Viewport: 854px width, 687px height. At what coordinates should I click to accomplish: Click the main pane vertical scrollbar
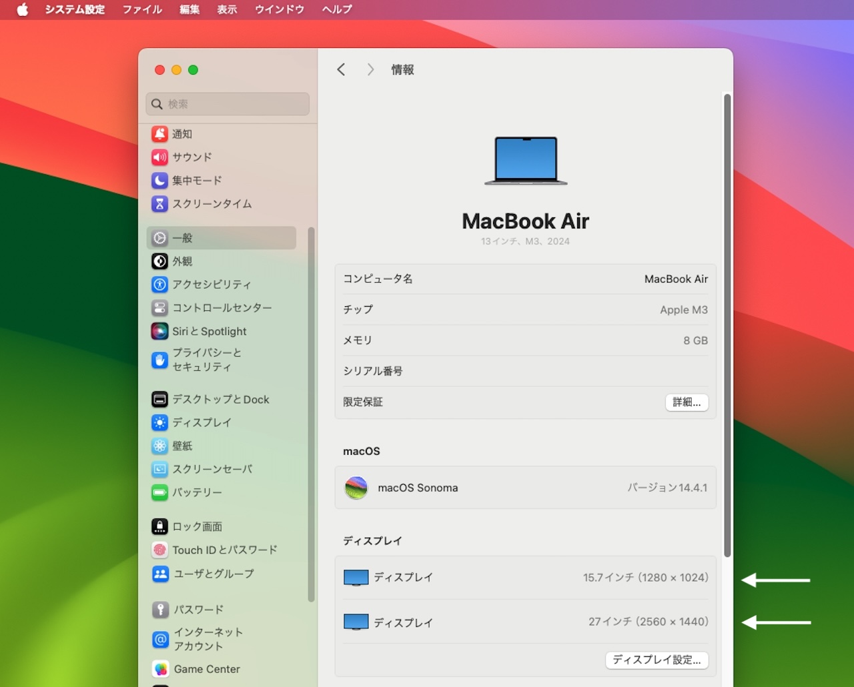coord(727,325)
